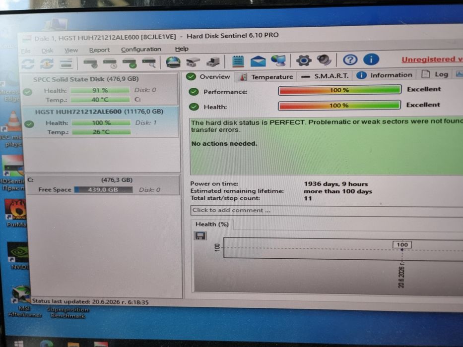Click the monitor with globe icon

tap(278, 60)
